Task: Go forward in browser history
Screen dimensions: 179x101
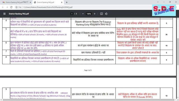Action: [x=7, y=7]
